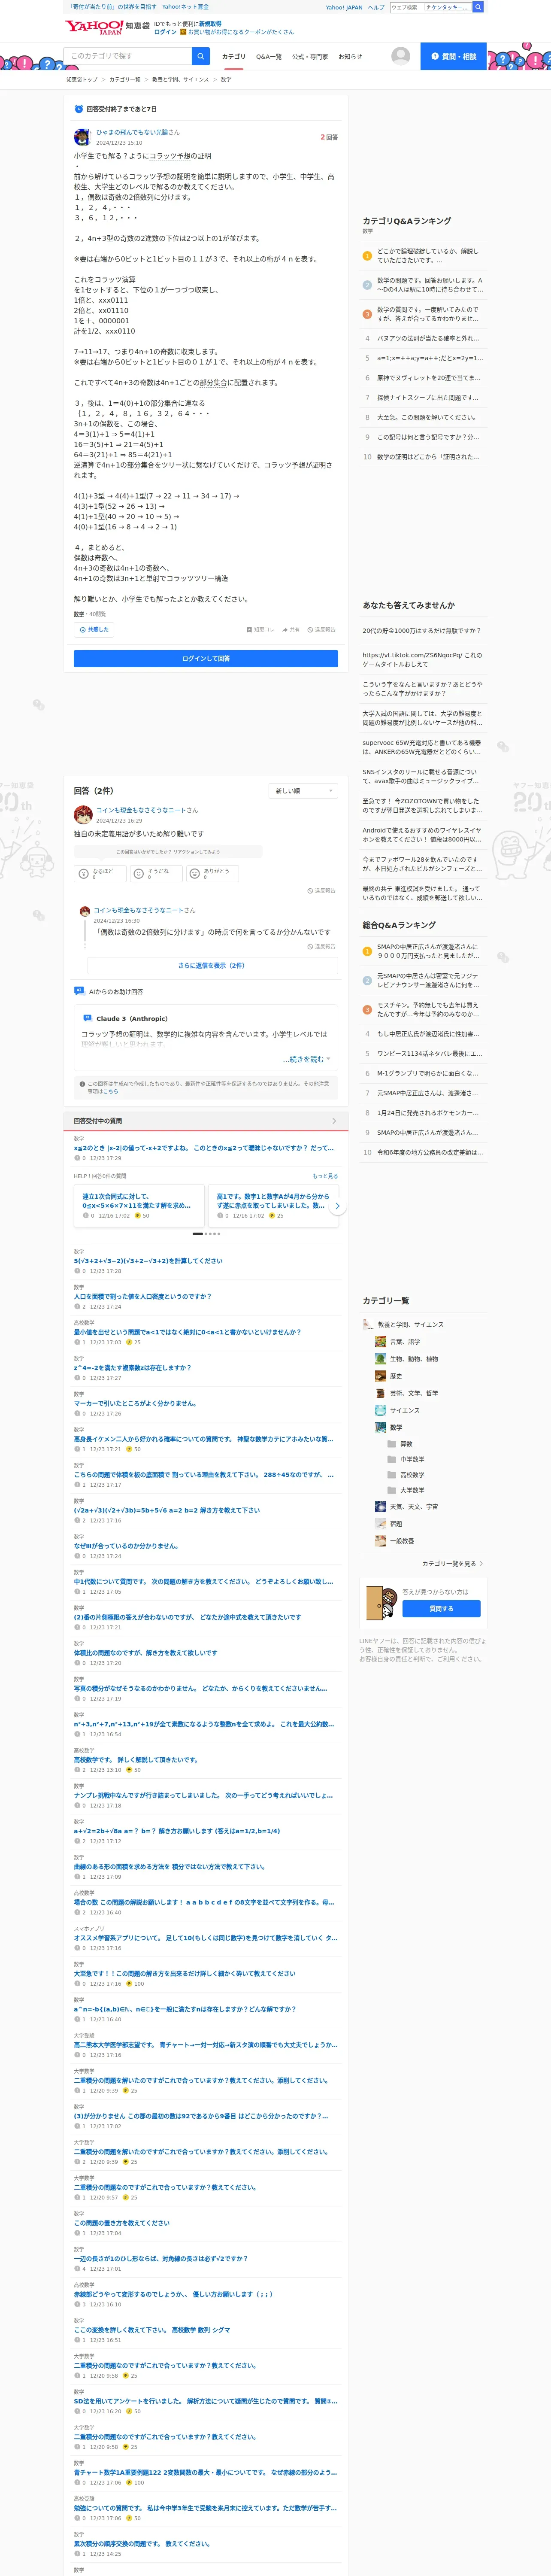The height and width of the screenshot is (2576, 551).
Task: Click the asker's avatar next to ひゃまの飛んでもない光論さん
Action: click(82, 137)
